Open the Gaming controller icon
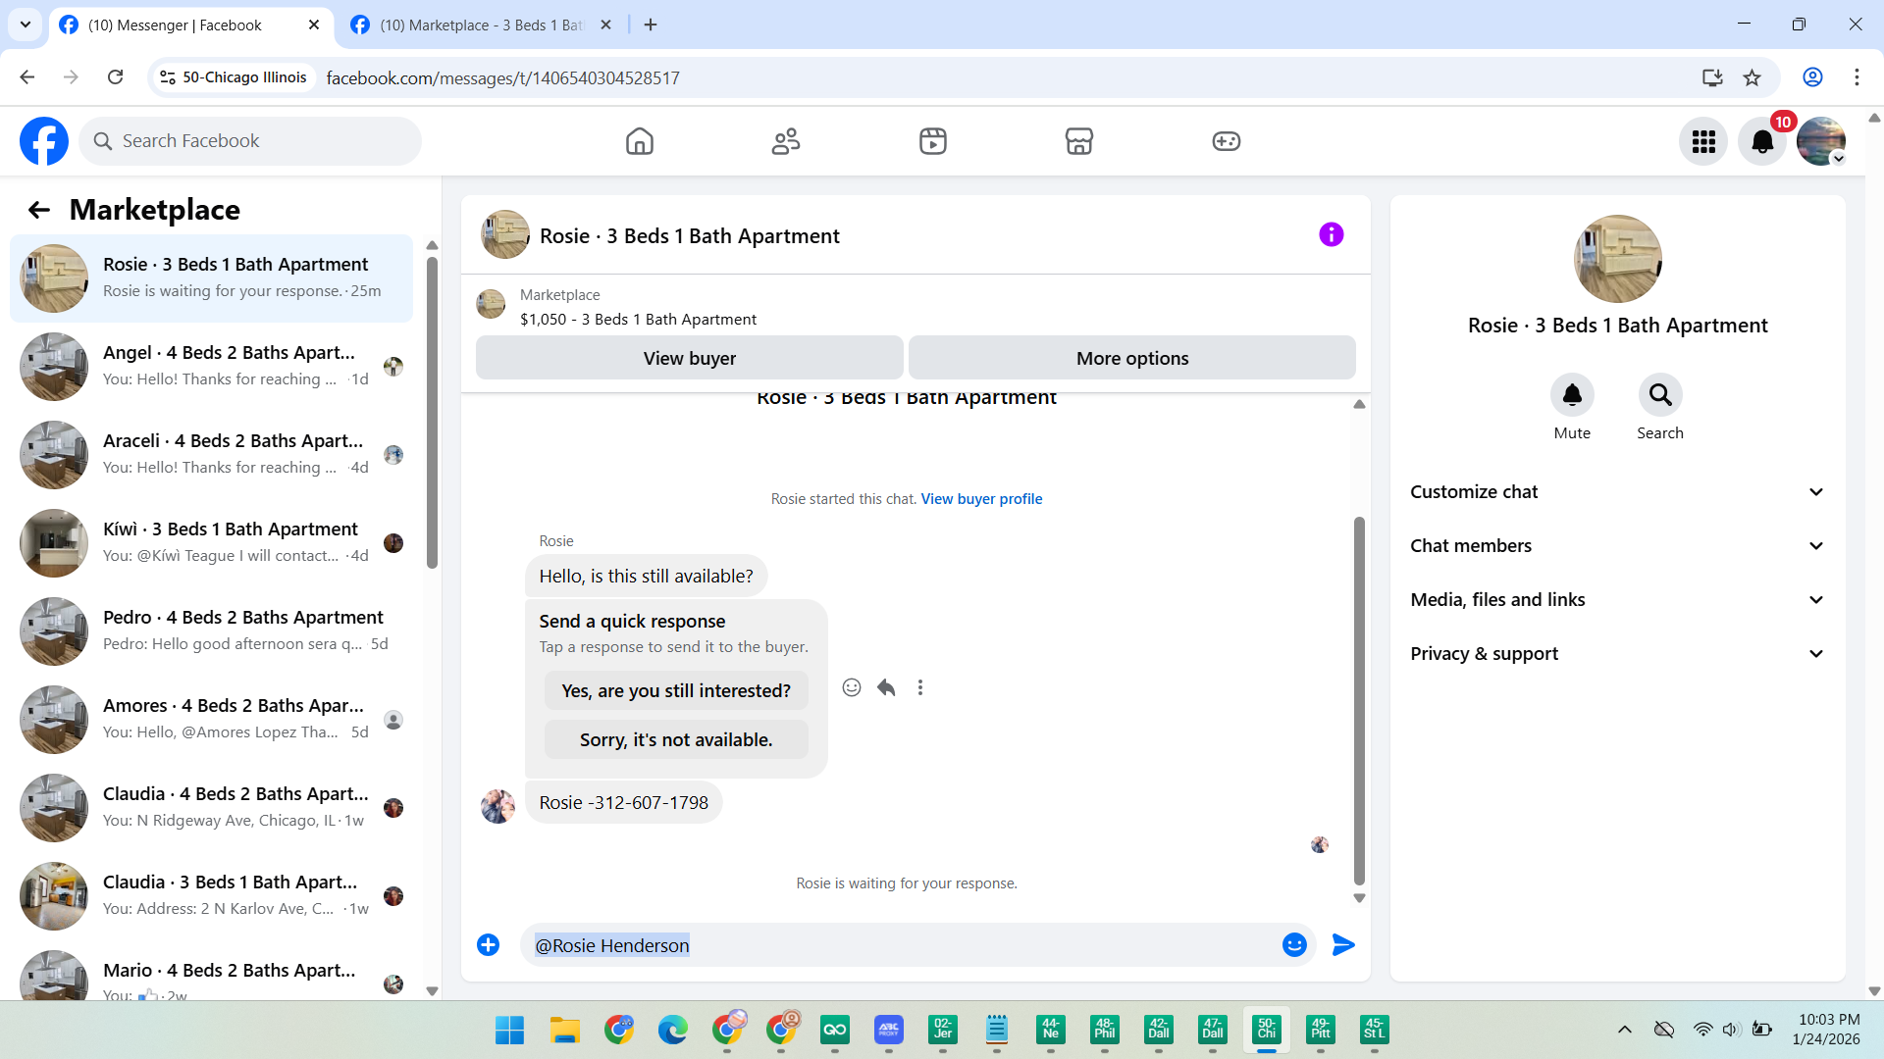Viewport: 1884px width, 1059px height. pyautogui.click(x=1226, y=141)
